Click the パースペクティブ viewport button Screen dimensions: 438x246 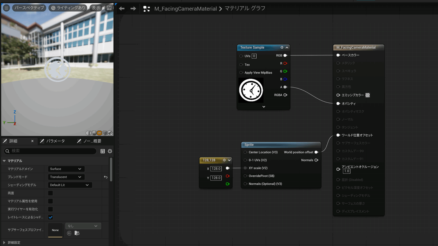tap(29, 8)
